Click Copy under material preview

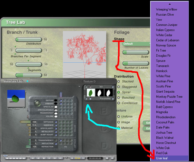tap(9, 109)
